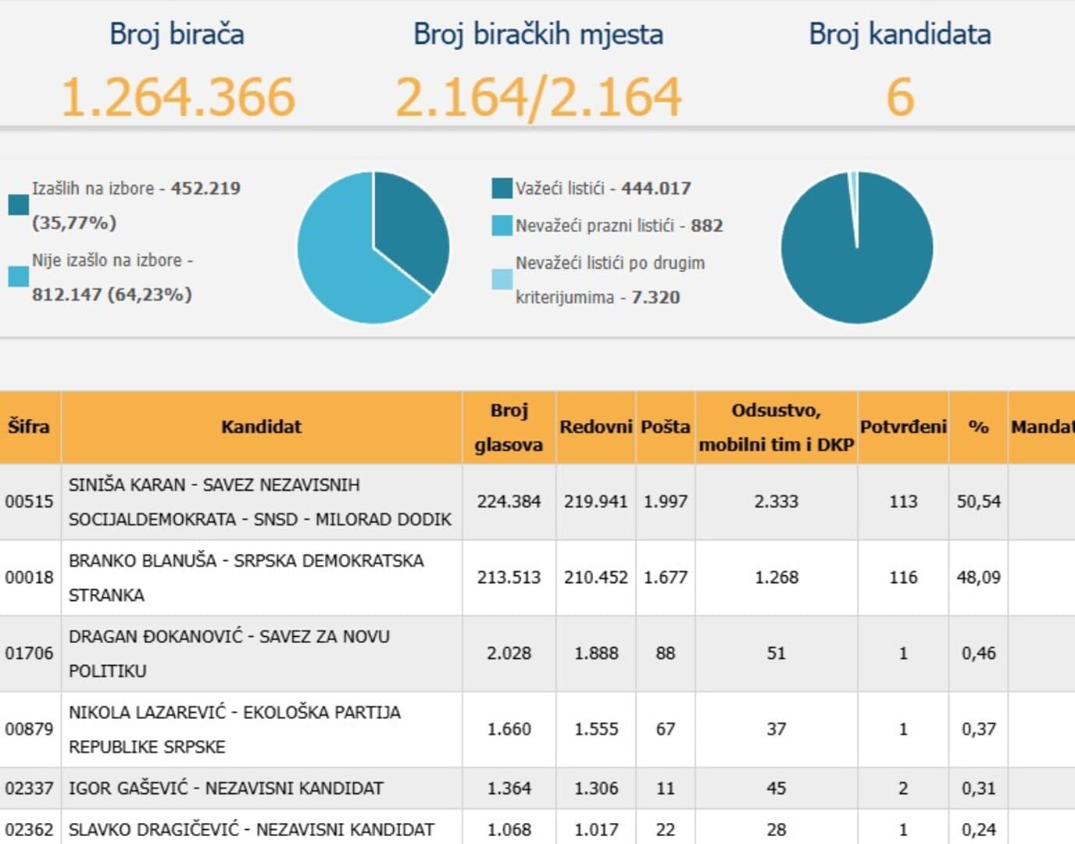Click the 'Nevažeći prazni listići' legend square
The width and height of the screenshot is (1075, 844).
point(502,226)
